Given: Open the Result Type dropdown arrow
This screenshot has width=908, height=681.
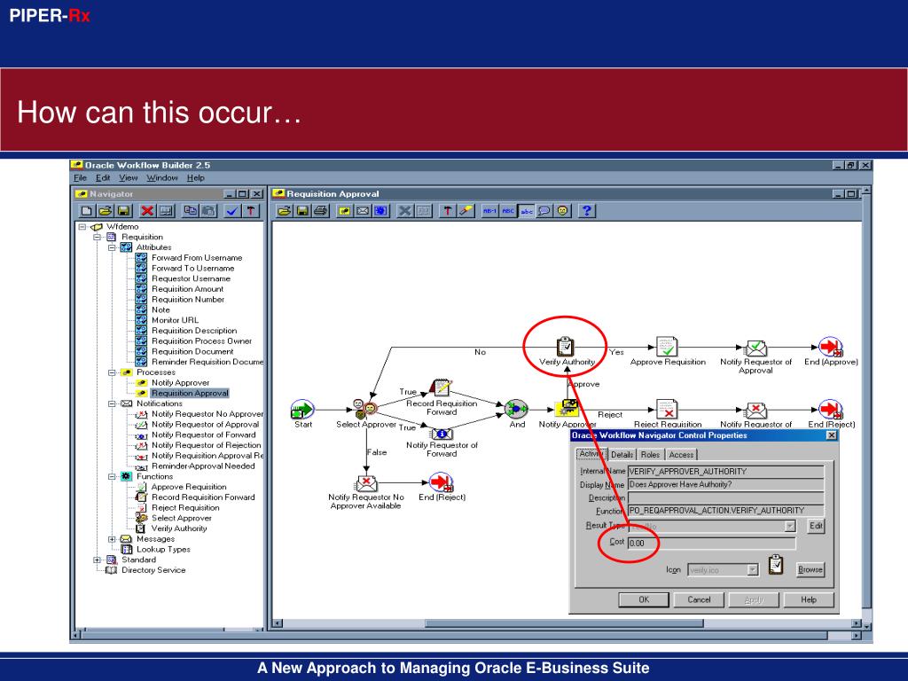Looking at the screenshot, I should pyautogui.click(x=790, y=527).
